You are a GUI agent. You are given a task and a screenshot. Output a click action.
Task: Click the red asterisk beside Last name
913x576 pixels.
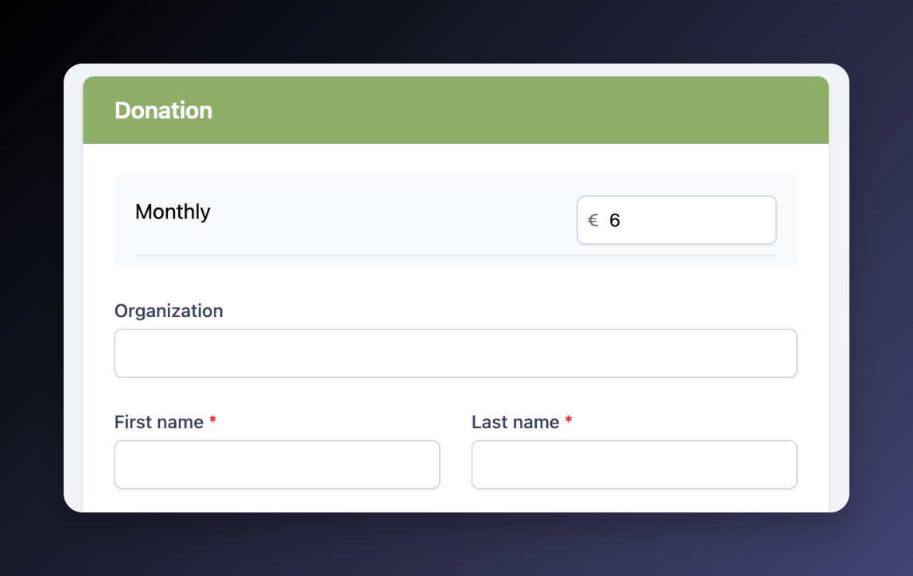click(568, 423)
